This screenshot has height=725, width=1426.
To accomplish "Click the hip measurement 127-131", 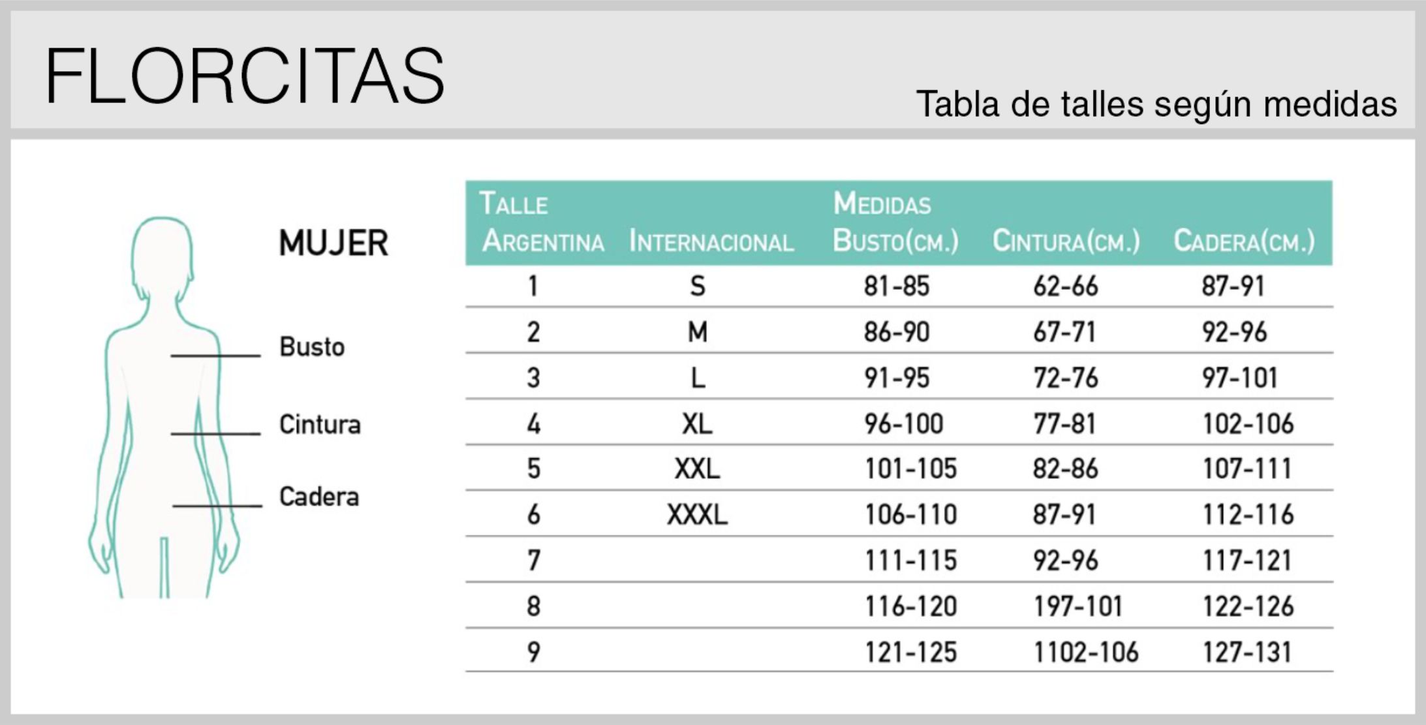I will (x=1247, y=652).
